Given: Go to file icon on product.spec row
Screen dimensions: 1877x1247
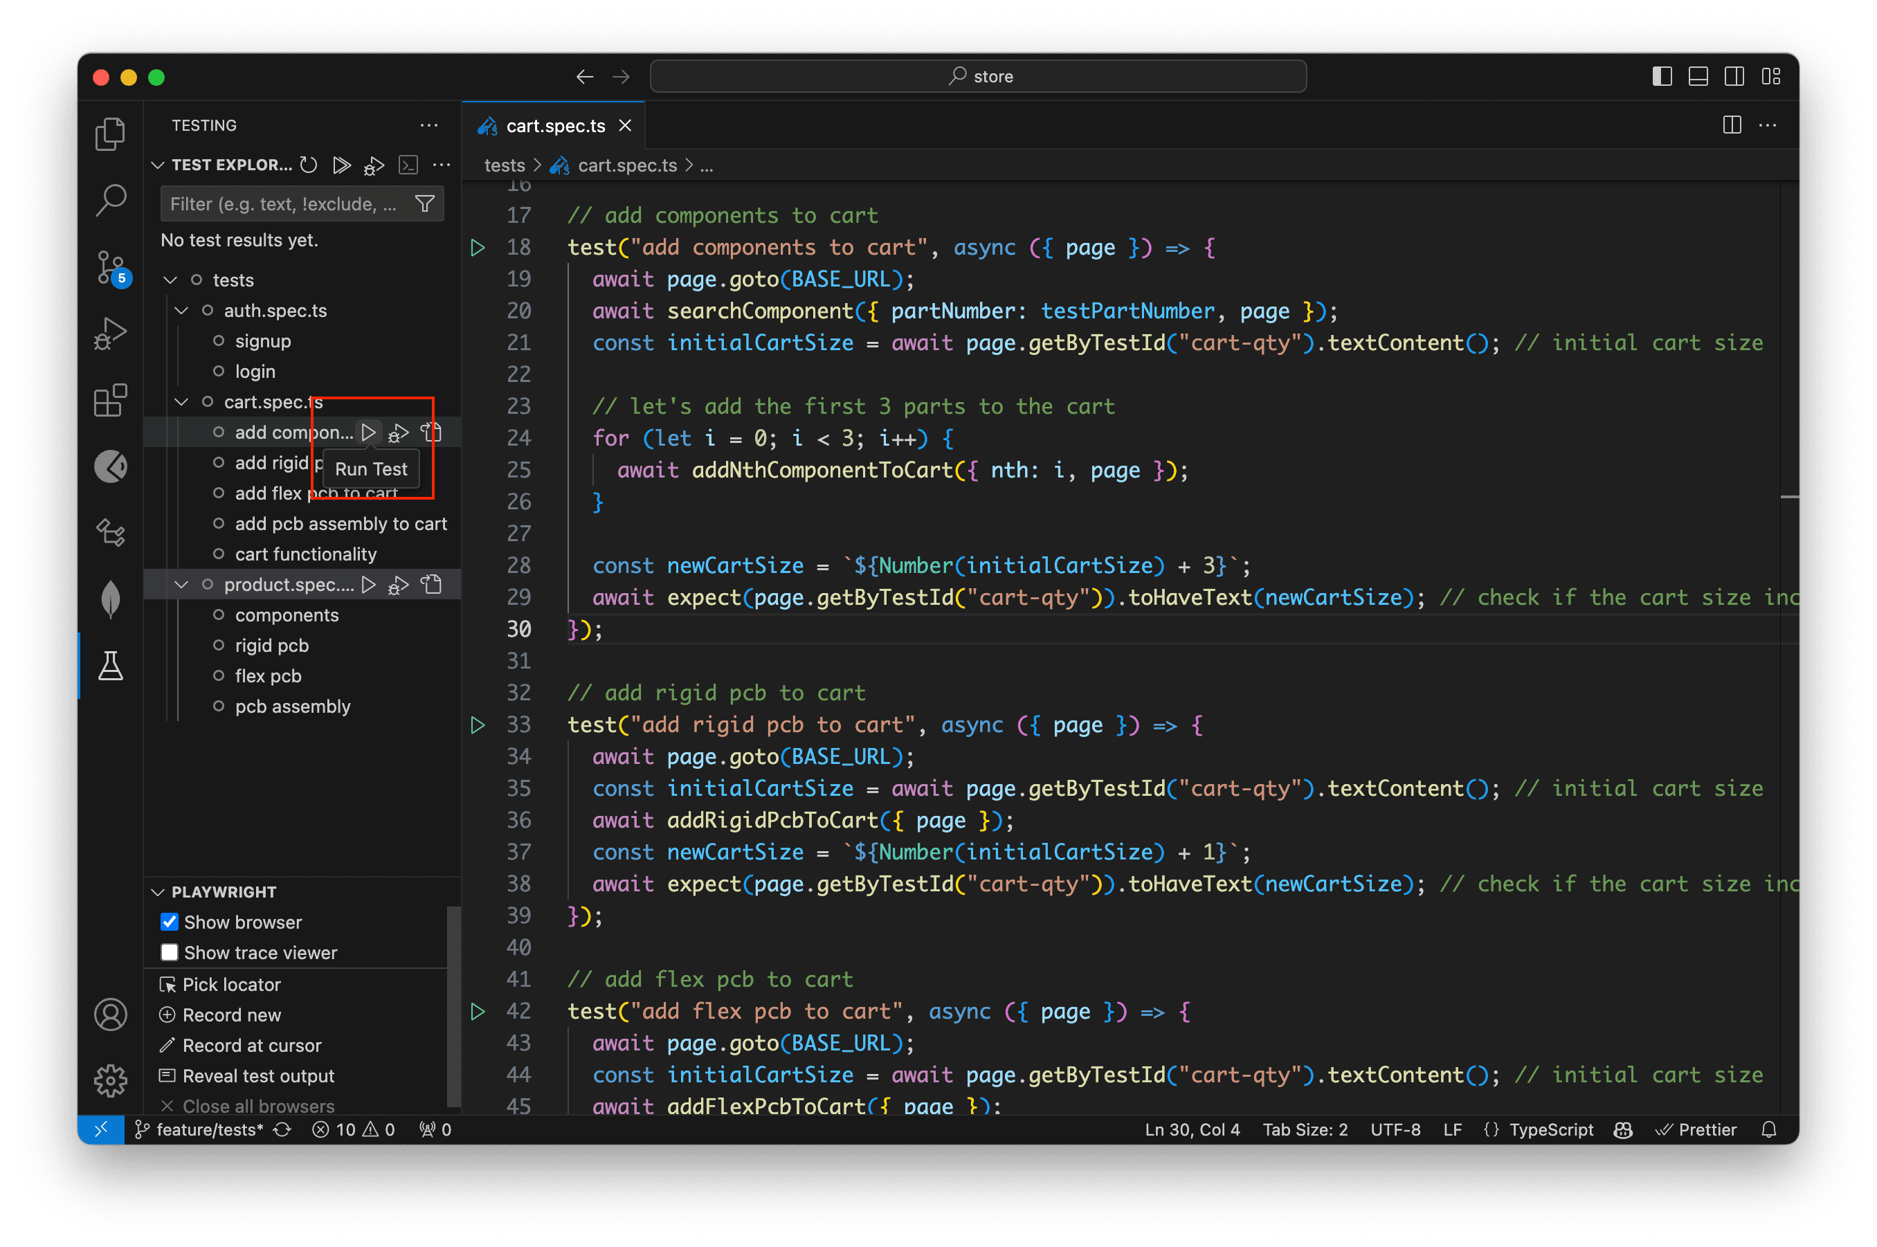Looking at the screenshot, I should 432,585.
